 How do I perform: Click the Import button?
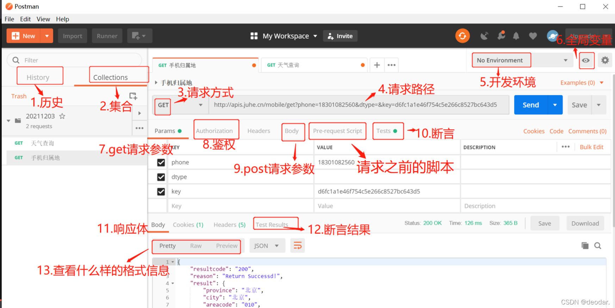coord(73,36)
